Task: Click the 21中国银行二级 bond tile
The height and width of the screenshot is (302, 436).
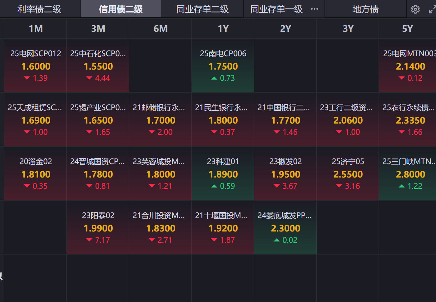Action: (285, 119)
